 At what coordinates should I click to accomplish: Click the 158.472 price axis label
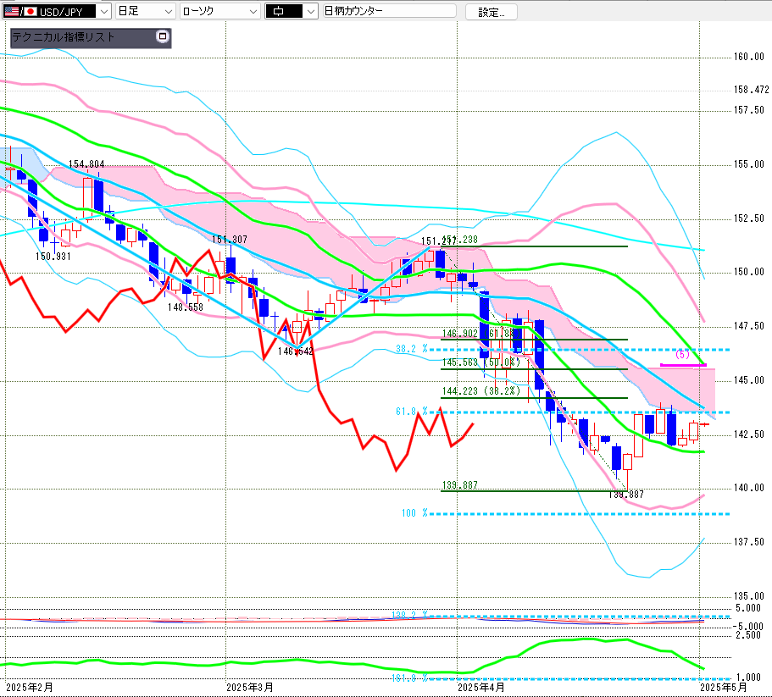click(x=751, y=90)
